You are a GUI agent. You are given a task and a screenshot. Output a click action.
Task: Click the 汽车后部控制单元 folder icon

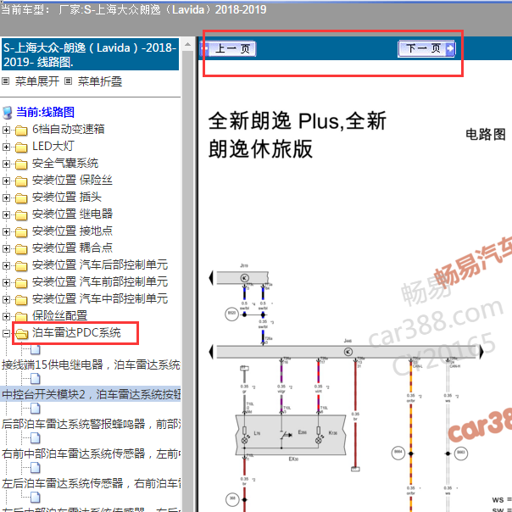(x=21, y=266)
